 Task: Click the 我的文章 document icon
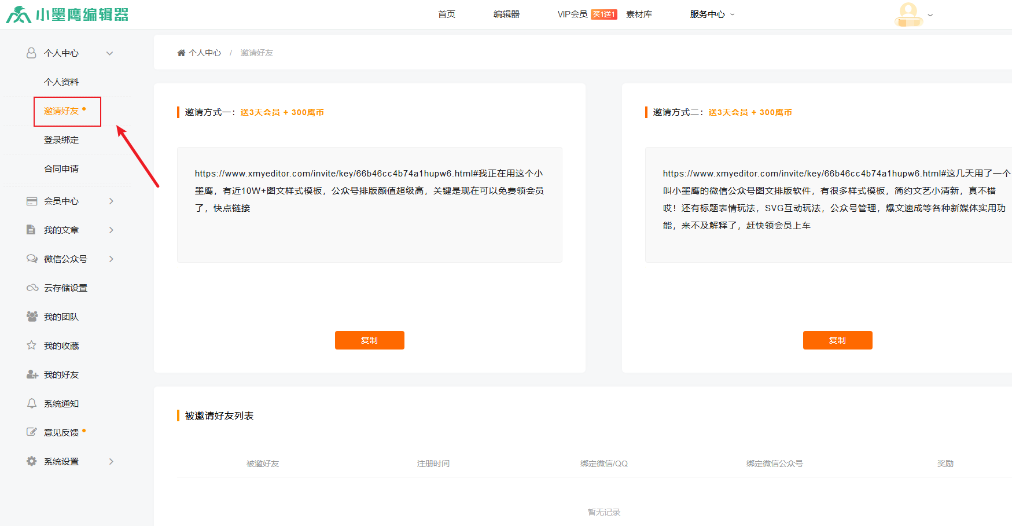[31, 230]
